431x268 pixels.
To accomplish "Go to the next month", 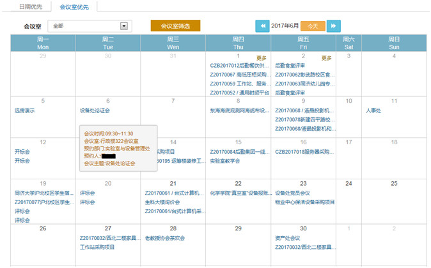I will pyautogui.click(x=333, y=26).
